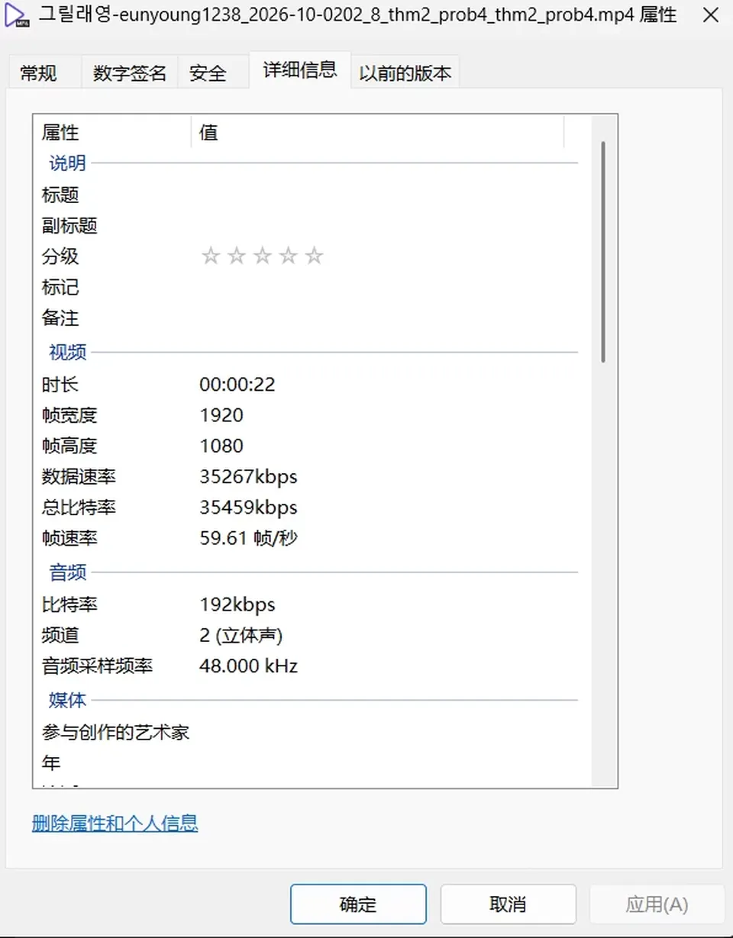Click the 视频 group header
The width and height of the screenshot is (733, 938).
click(x=68, y=352)
